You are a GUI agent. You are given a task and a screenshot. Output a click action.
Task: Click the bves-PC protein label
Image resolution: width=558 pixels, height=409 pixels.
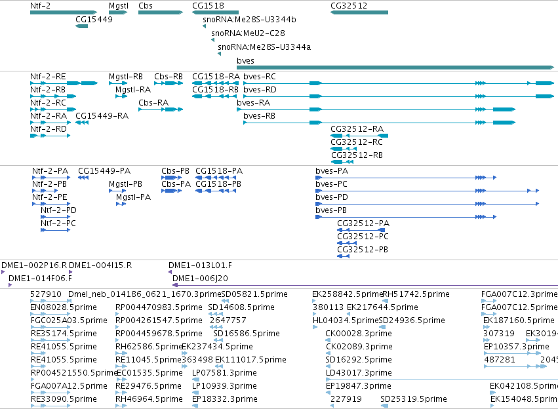click(331, 184)
